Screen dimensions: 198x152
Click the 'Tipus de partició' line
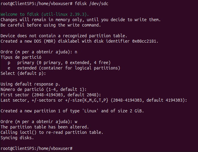[21, 57]
